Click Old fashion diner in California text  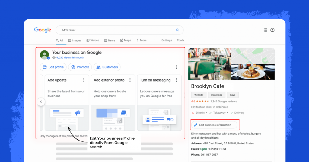tap(209, 107)
